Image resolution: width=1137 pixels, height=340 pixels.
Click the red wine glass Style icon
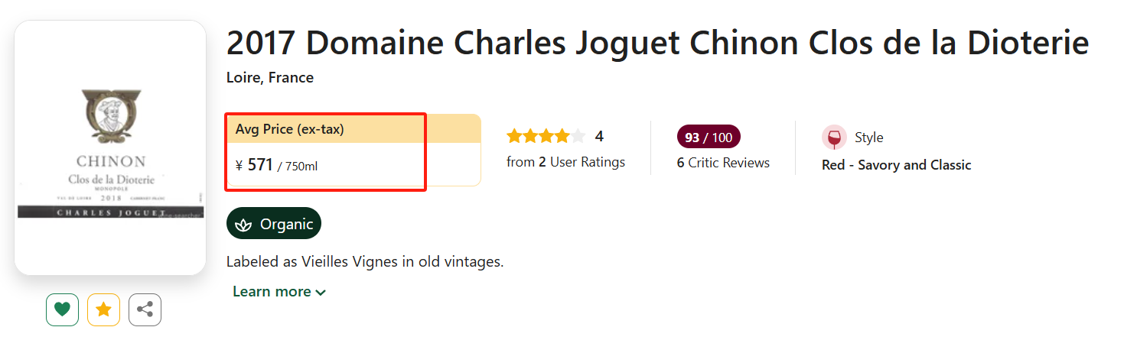point(834,138)
